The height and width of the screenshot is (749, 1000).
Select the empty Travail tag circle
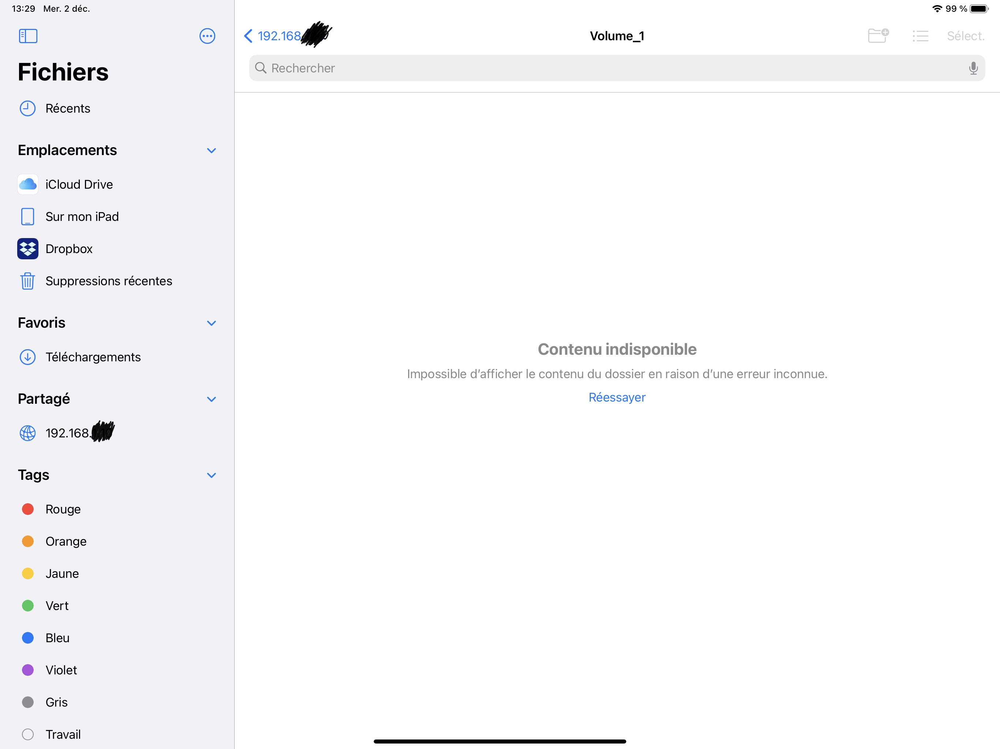point(28,734)
